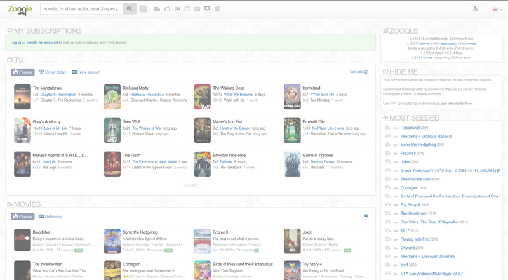
Task: Open What We Become episode link
Action: 239,95
